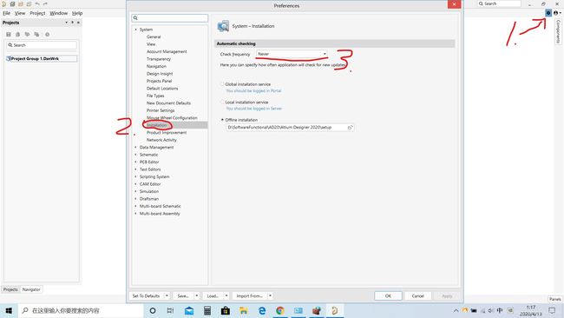Click the Preferences search field
Screen dimensions: 564x318
tap(170, 17)
